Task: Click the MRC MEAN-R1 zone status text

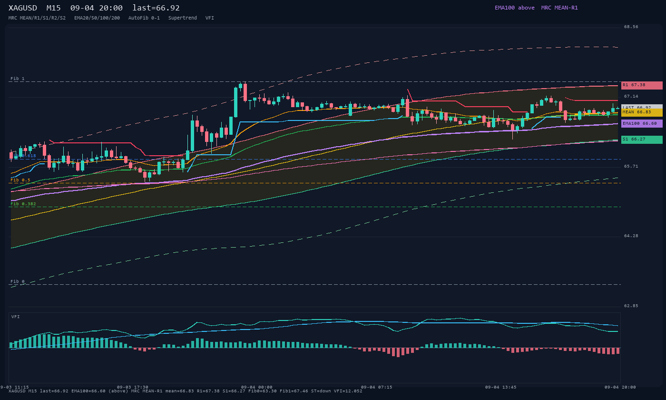Action: [x=559, y=8]
